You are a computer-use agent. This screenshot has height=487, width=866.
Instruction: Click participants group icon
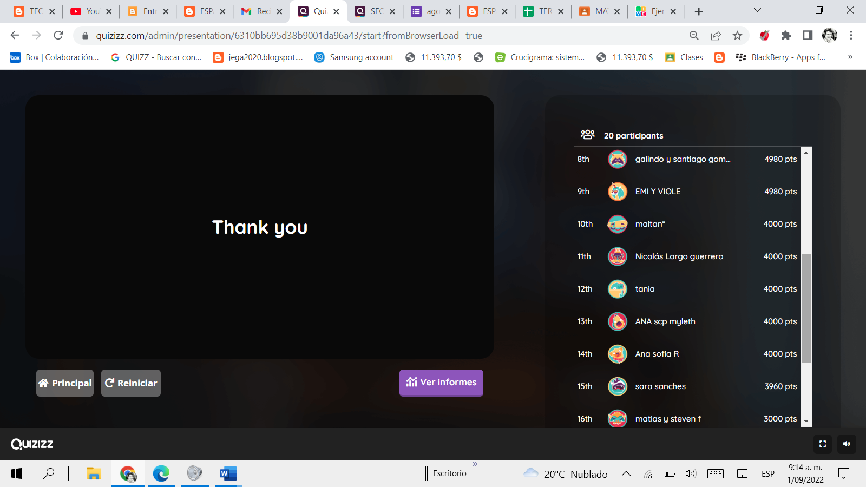tap(587, 135)
